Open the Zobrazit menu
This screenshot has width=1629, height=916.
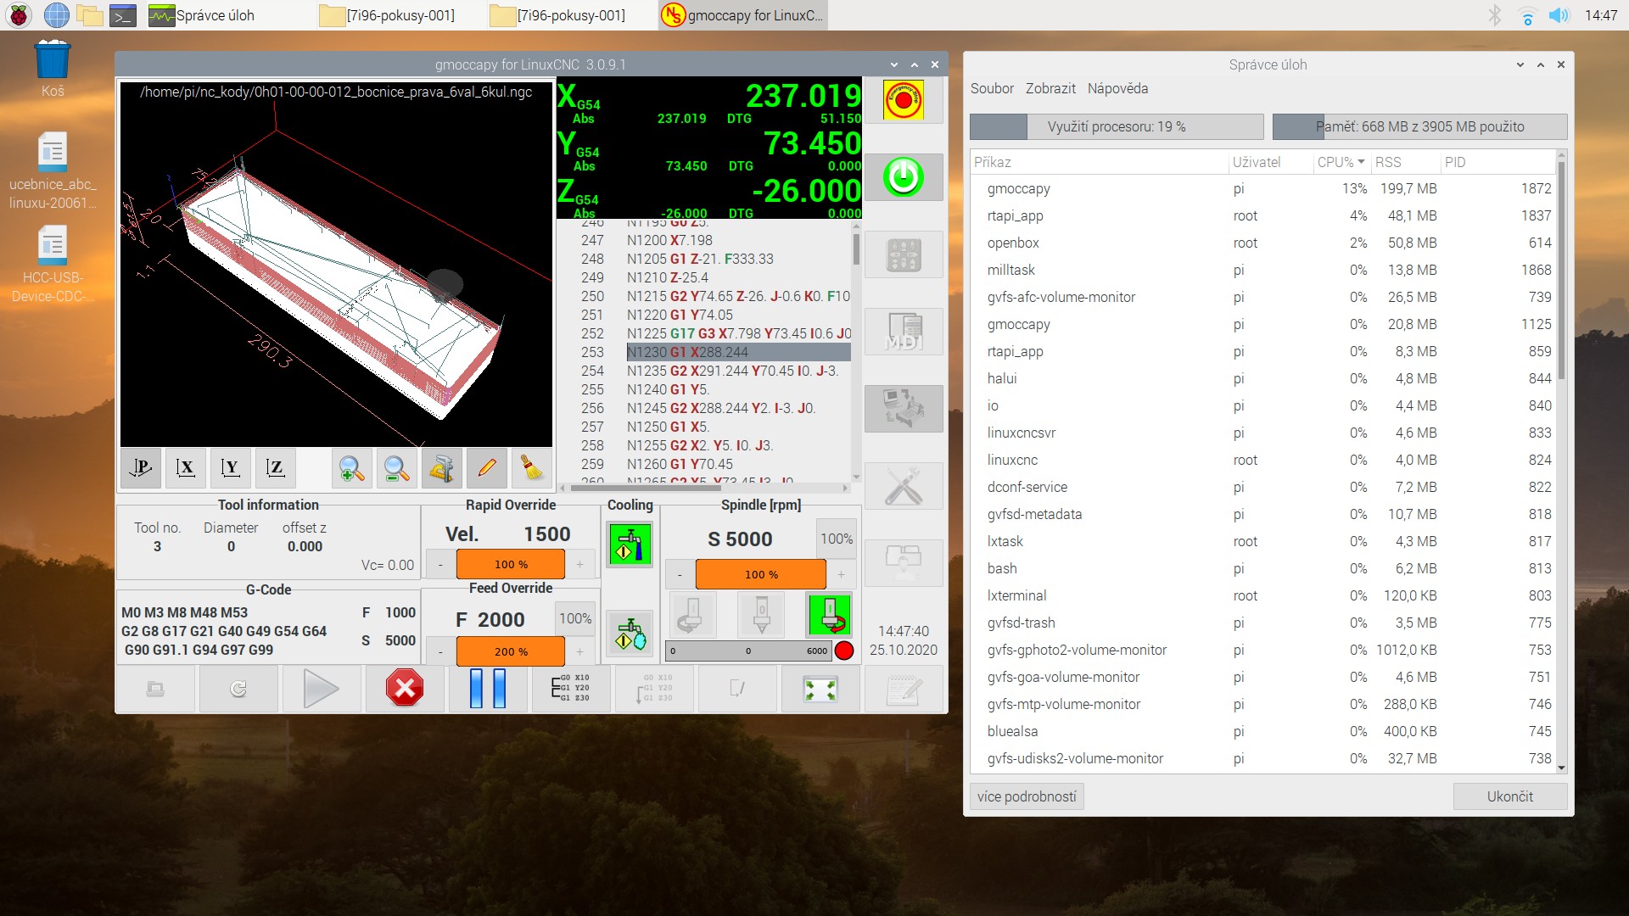click(x=1050, y=88)
